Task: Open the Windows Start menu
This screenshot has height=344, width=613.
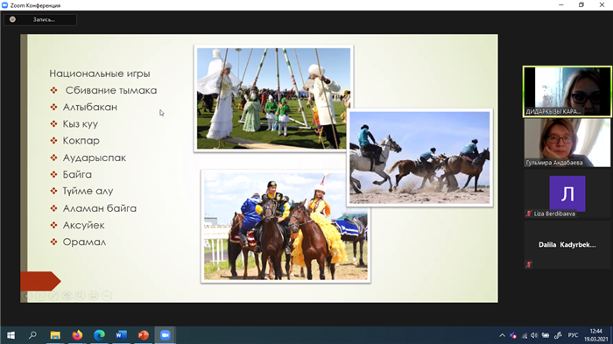Action: [11, 335]
